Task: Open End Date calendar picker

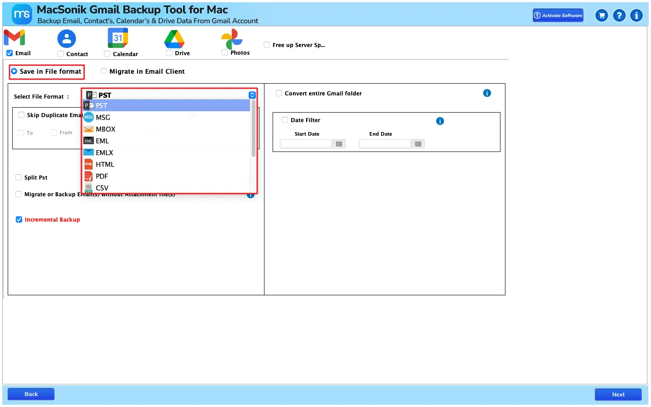Action: tap(418, 144)
